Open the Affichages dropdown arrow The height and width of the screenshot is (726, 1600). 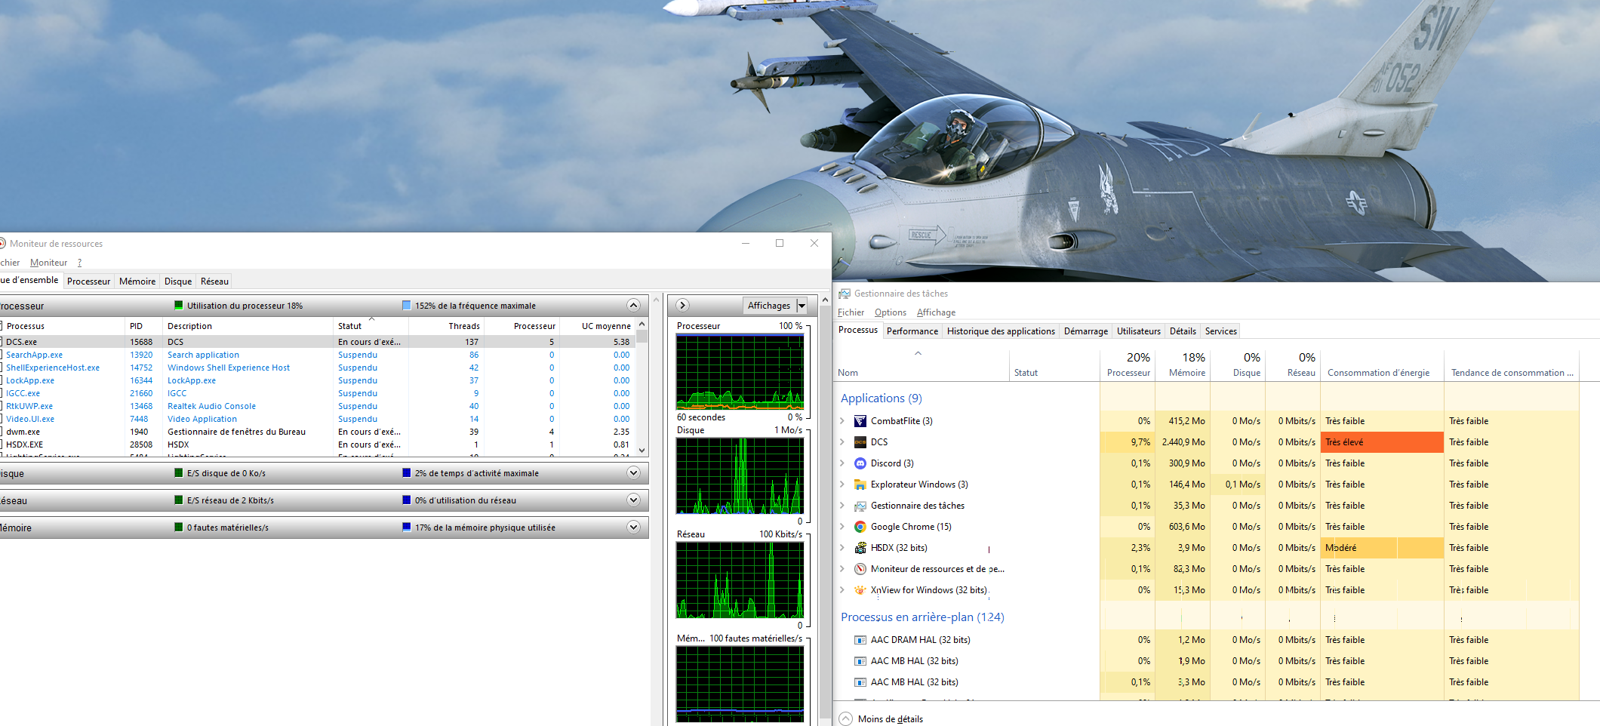[x=802, y=306]
